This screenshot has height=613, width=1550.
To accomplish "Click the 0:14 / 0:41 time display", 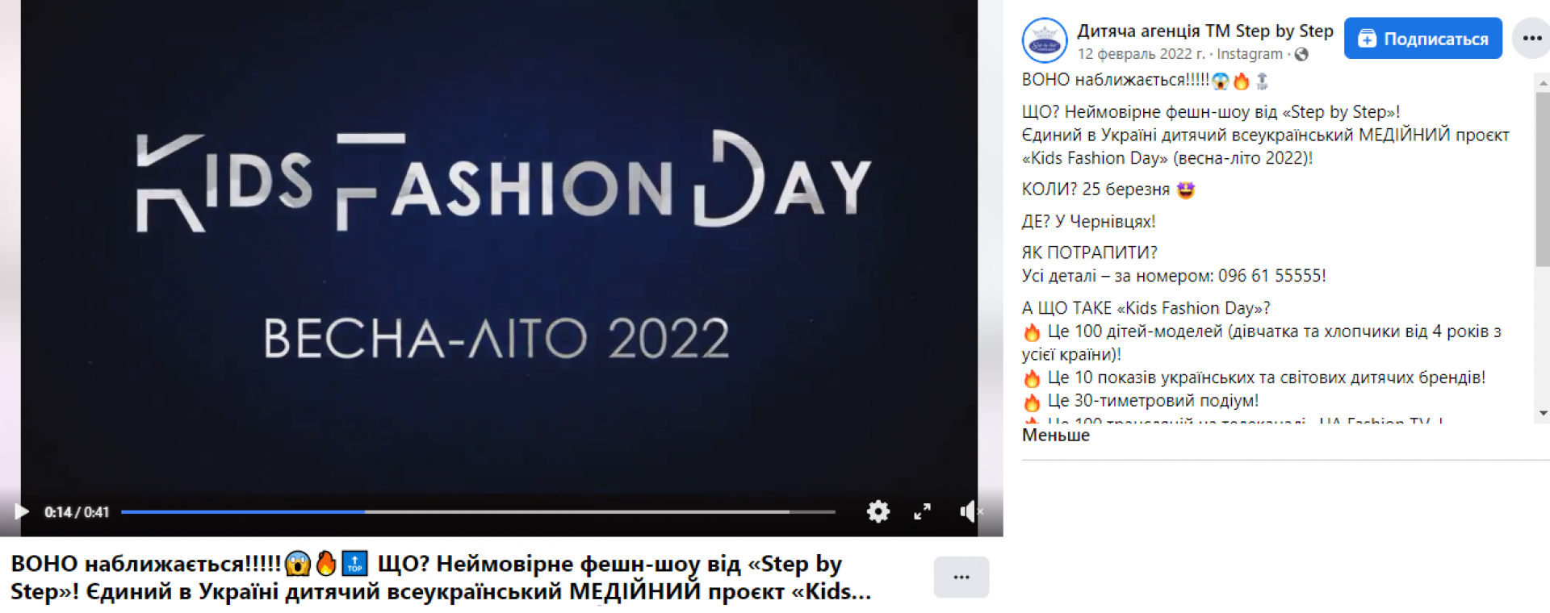I will (77, 512).
